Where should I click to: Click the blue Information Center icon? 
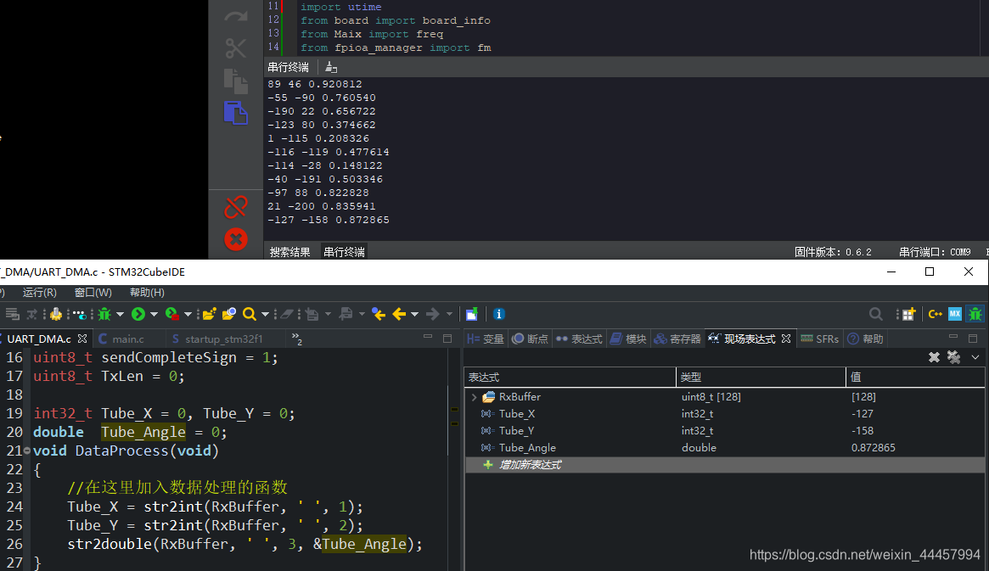point(499,314)
